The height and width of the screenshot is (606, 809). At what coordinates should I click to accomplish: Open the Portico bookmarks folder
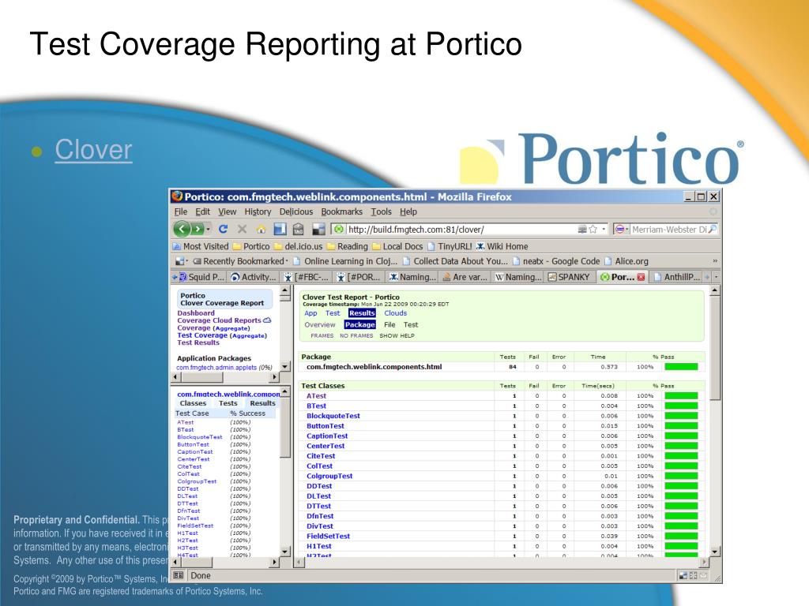pyautogui.click(x=251, y=246)
